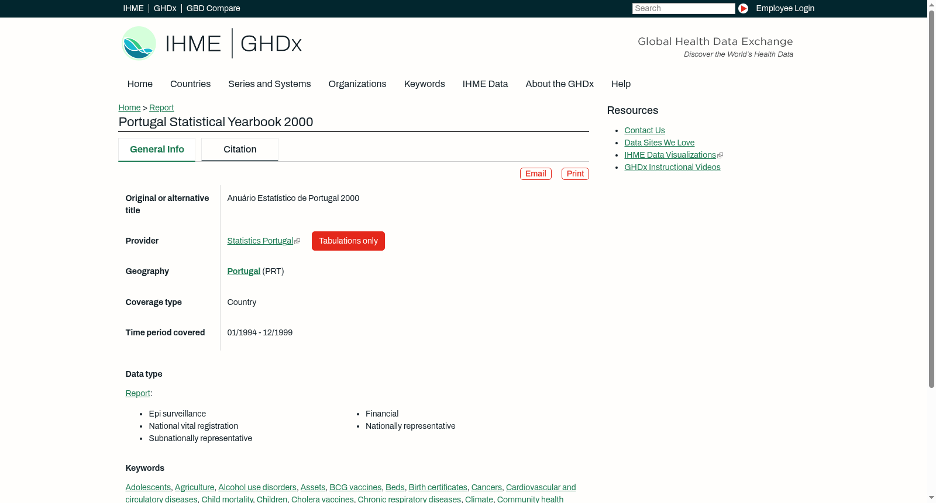The image size is (936, 503).
Task: Open the Keywords menu item
Action: pos(424,84)
